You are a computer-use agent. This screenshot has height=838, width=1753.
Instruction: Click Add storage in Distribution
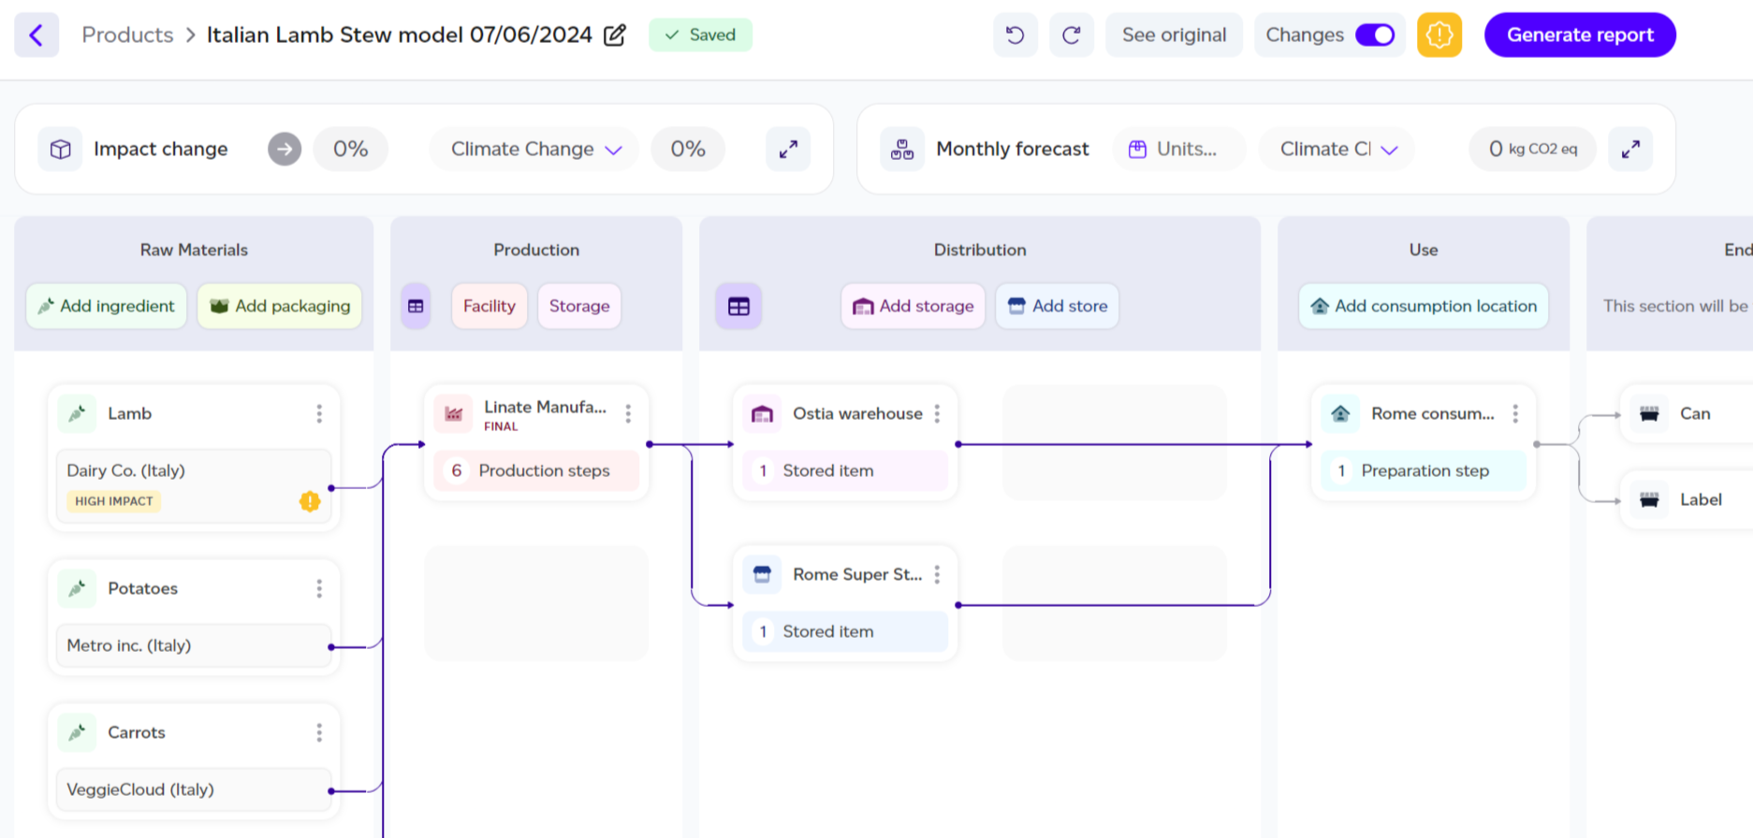coord(913,306)
